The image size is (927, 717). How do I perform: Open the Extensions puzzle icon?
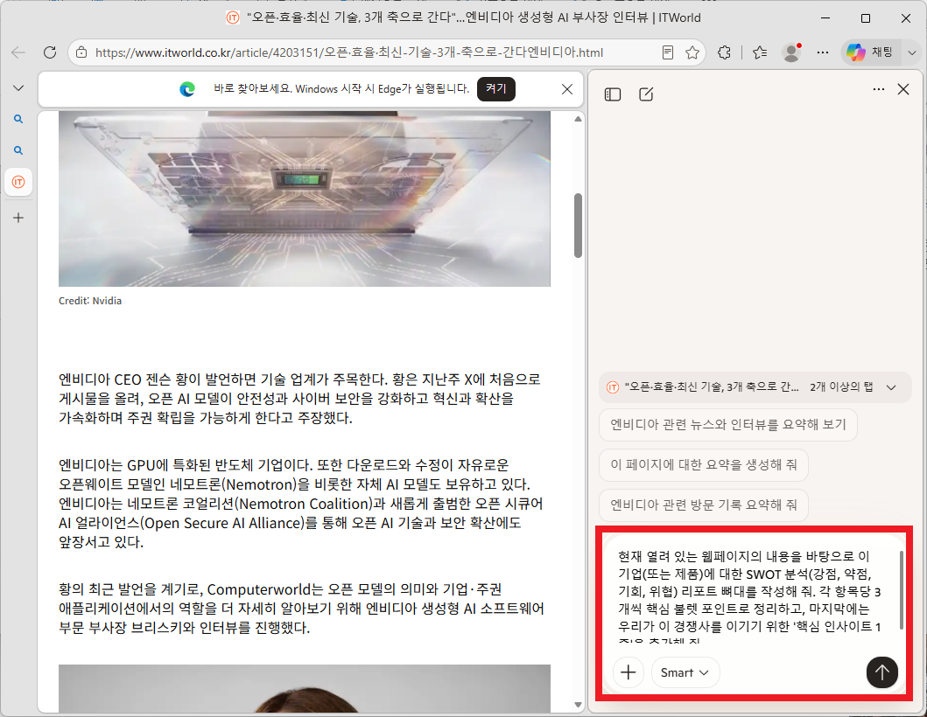click(724, 52)
